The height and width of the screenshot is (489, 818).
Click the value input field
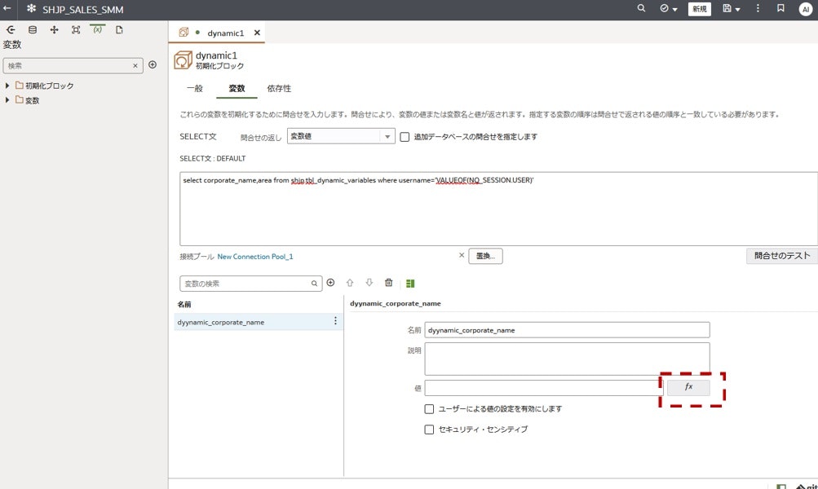pyautogui.click(x=544, y=387)
